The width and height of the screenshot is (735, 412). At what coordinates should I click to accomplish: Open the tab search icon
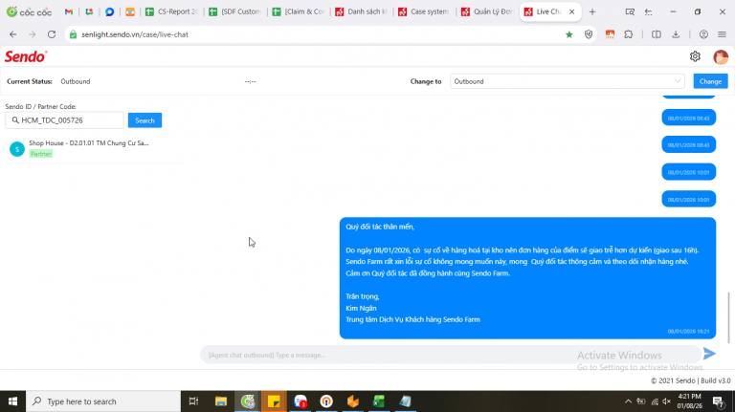pyautogui.click(x=630, y=11)
